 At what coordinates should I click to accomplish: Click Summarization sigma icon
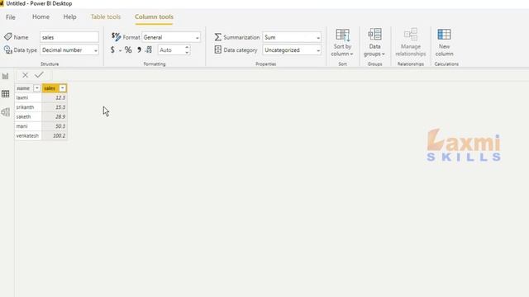click(x=218, y=37)
